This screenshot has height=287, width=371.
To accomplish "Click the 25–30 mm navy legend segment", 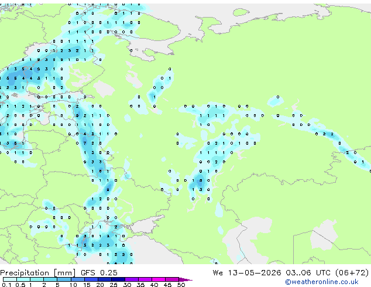I will click(x=118, y=279).
